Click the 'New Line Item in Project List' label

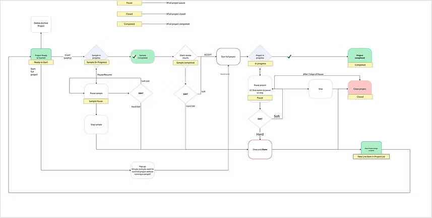(x=371, y=157)
